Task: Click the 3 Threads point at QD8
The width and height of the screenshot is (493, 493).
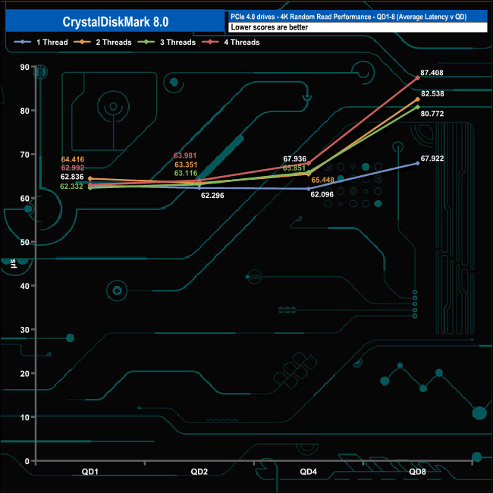Action: coord(418,107)
